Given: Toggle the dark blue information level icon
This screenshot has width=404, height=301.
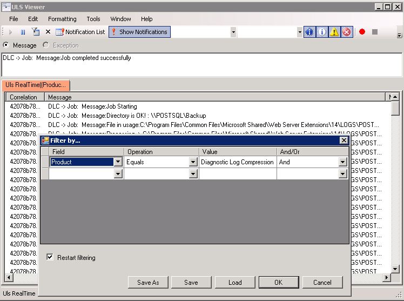Looking at the screenshot, I should (309, 32).
